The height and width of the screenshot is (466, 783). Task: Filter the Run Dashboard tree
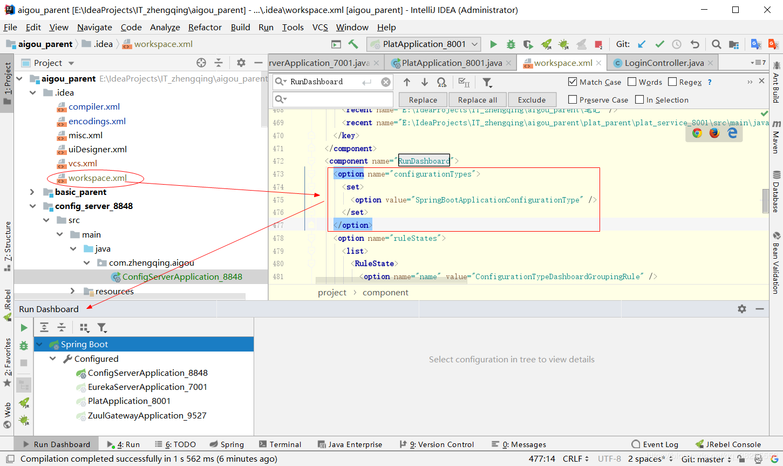tap(102, 327)
